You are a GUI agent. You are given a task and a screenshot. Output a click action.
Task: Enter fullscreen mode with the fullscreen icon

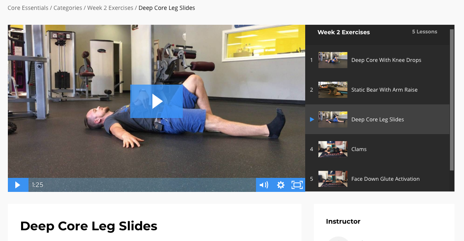pyautogui.click(x=297, y=185)
